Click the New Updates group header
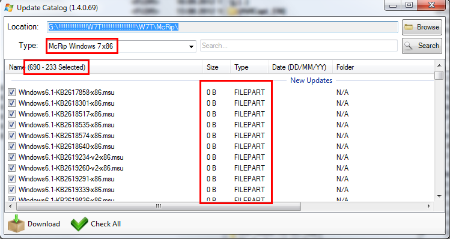This screenshot has height=239, width=450. pyautogui.click(x=311, y=80)
